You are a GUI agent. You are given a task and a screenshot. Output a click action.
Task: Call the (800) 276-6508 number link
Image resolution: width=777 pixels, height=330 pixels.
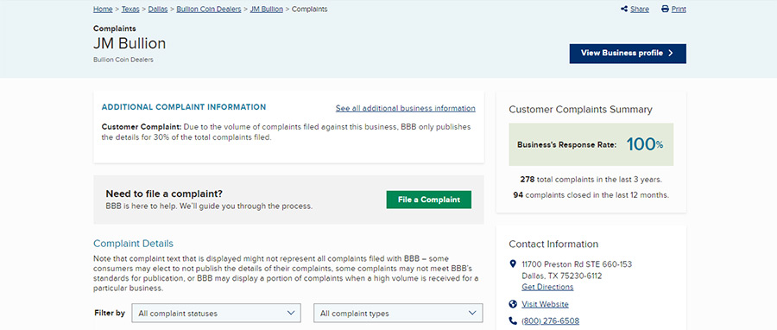click(551, 321)
